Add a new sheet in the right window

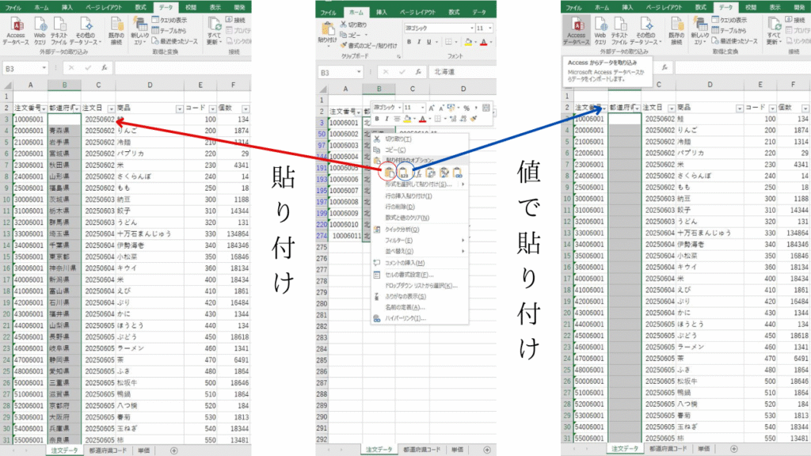pyautogui.click(x=734, y=449)
